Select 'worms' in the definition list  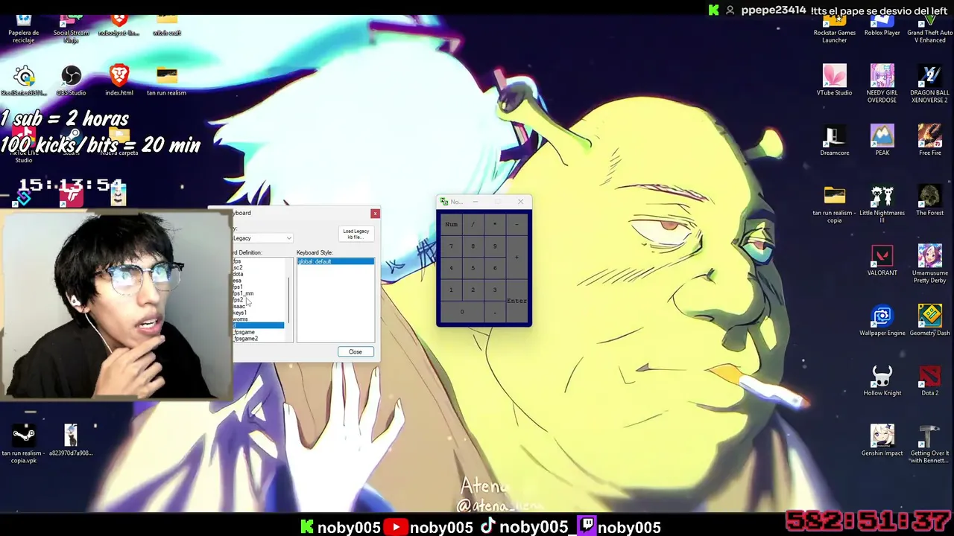pyautogui.click(x=258, y=319)
